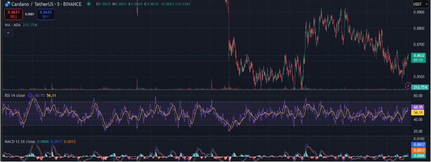Screen dimensions: 431x162
Task: Select the RSI 14 close legend
Action: [15, 96]
